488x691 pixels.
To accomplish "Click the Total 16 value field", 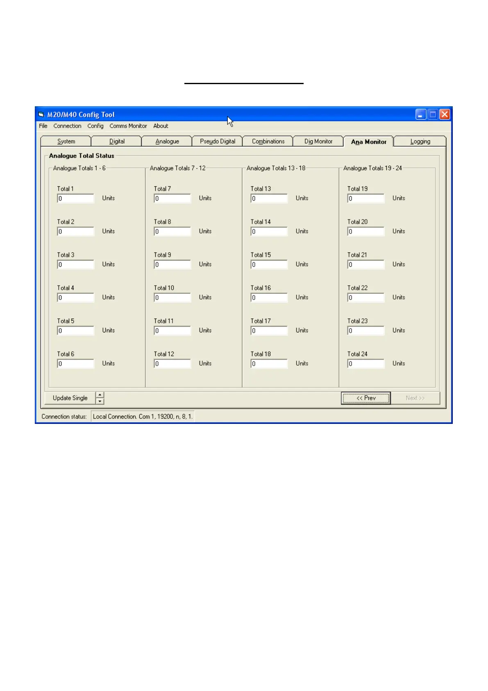I will 269,297.
